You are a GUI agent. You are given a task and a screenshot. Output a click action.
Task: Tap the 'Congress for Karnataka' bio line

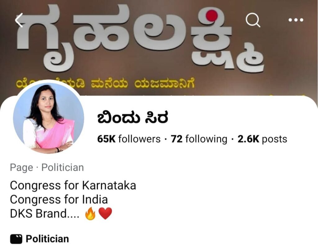(73, 186)
